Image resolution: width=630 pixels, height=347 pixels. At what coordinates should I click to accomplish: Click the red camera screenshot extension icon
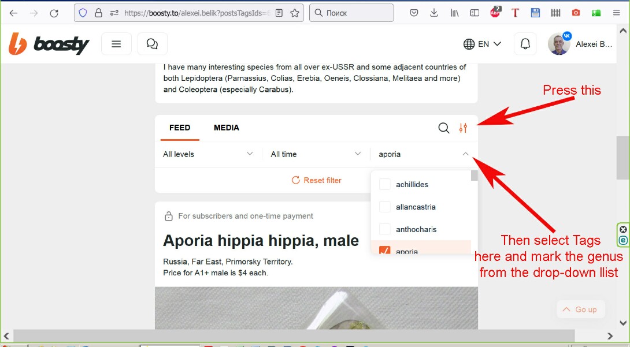coord(576,13)
